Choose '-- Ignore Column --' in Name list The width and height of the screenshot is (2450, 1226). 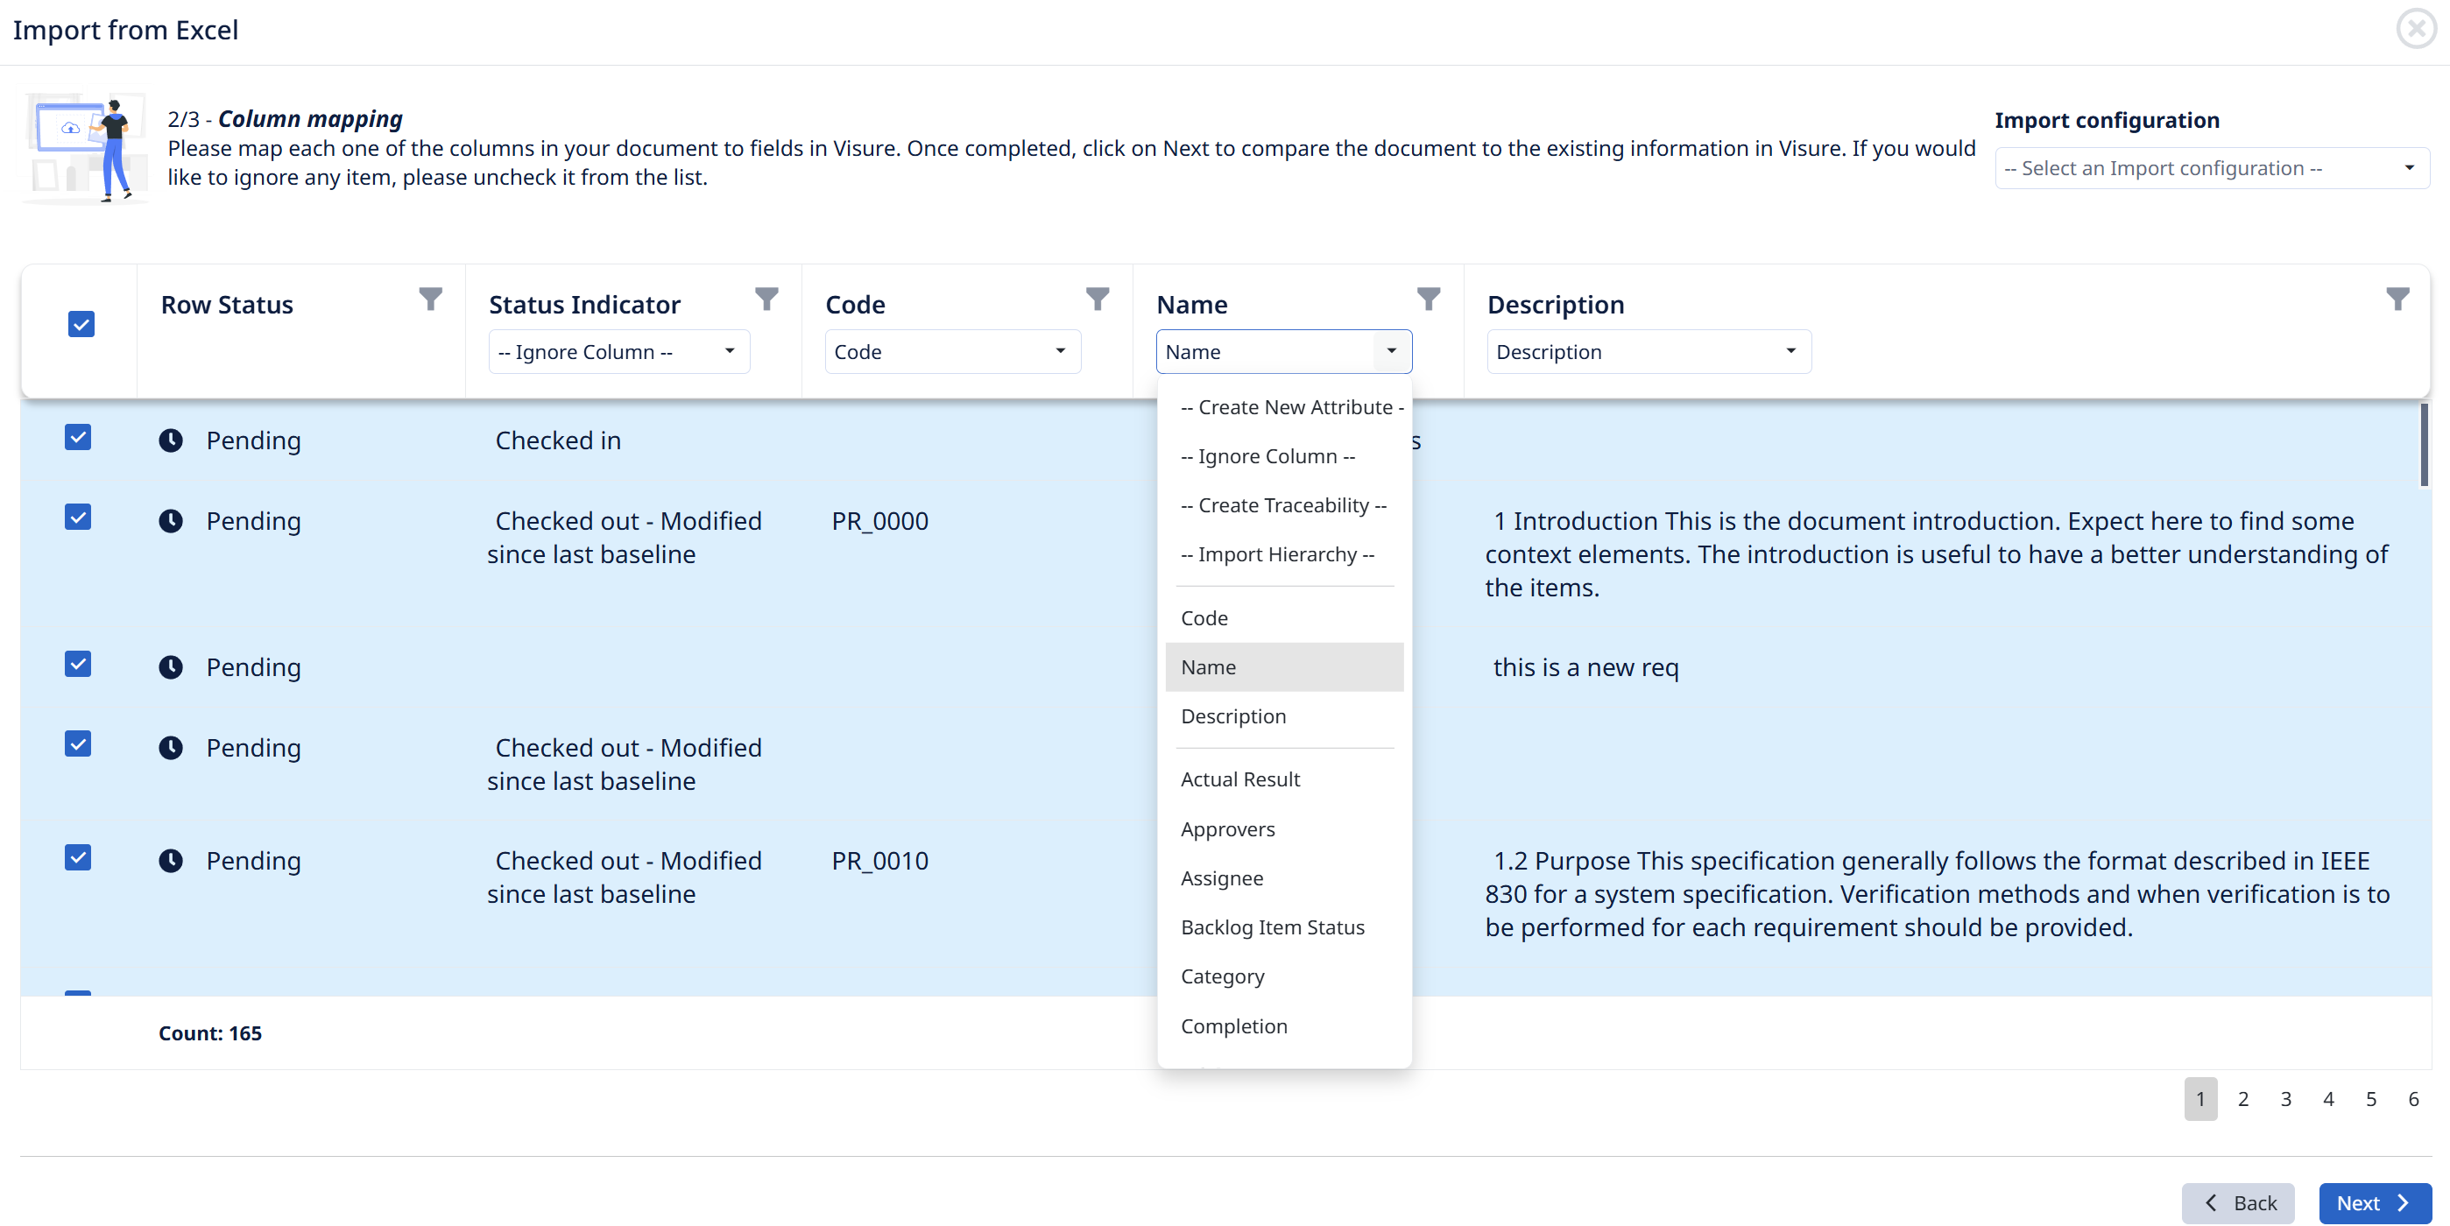click(x=1285, y=456)
